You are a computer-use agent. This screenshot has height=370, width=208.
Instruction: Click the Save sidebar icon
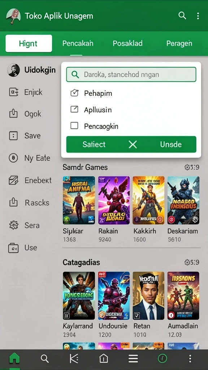(13, 136)
